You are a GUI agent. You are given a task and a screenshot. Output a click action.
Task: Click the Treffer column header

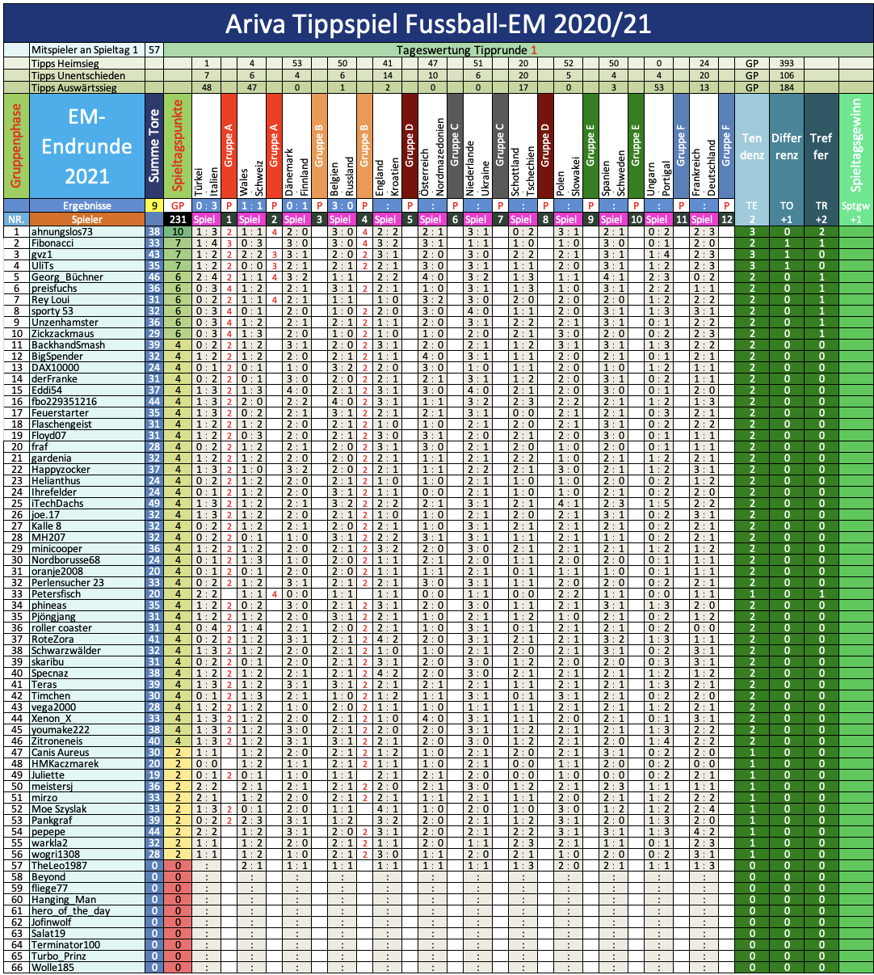(821, 146)
